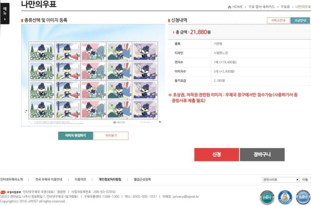
Task: Click the red 신청 button
Action: click(x=216, y=155)
